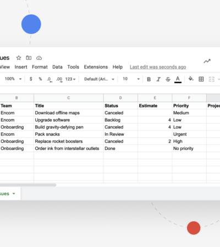The image size is (220, 247).
Task: Check the cloud save status icon
Action: pos(39,58)
